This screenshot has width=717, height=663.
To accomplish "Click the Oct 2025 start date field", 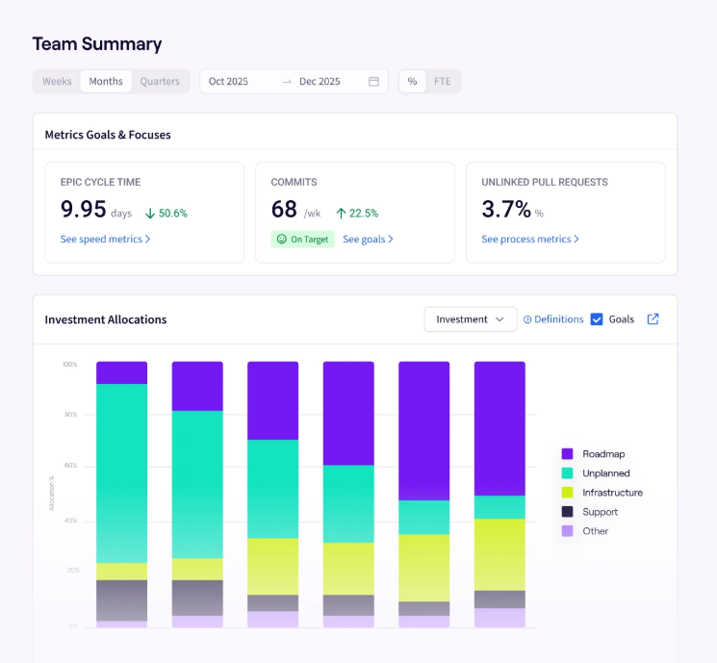I will [228, 82].
